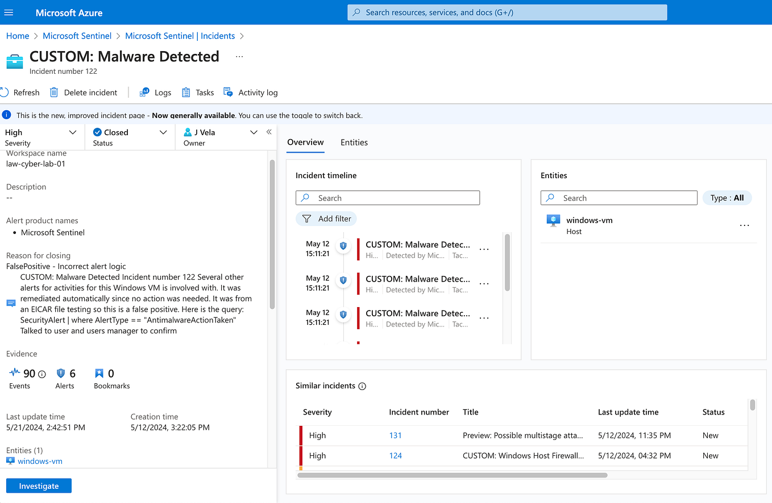
Task: Click the windows-vm host icon in Entities
Action: click(x=552, y=220)
